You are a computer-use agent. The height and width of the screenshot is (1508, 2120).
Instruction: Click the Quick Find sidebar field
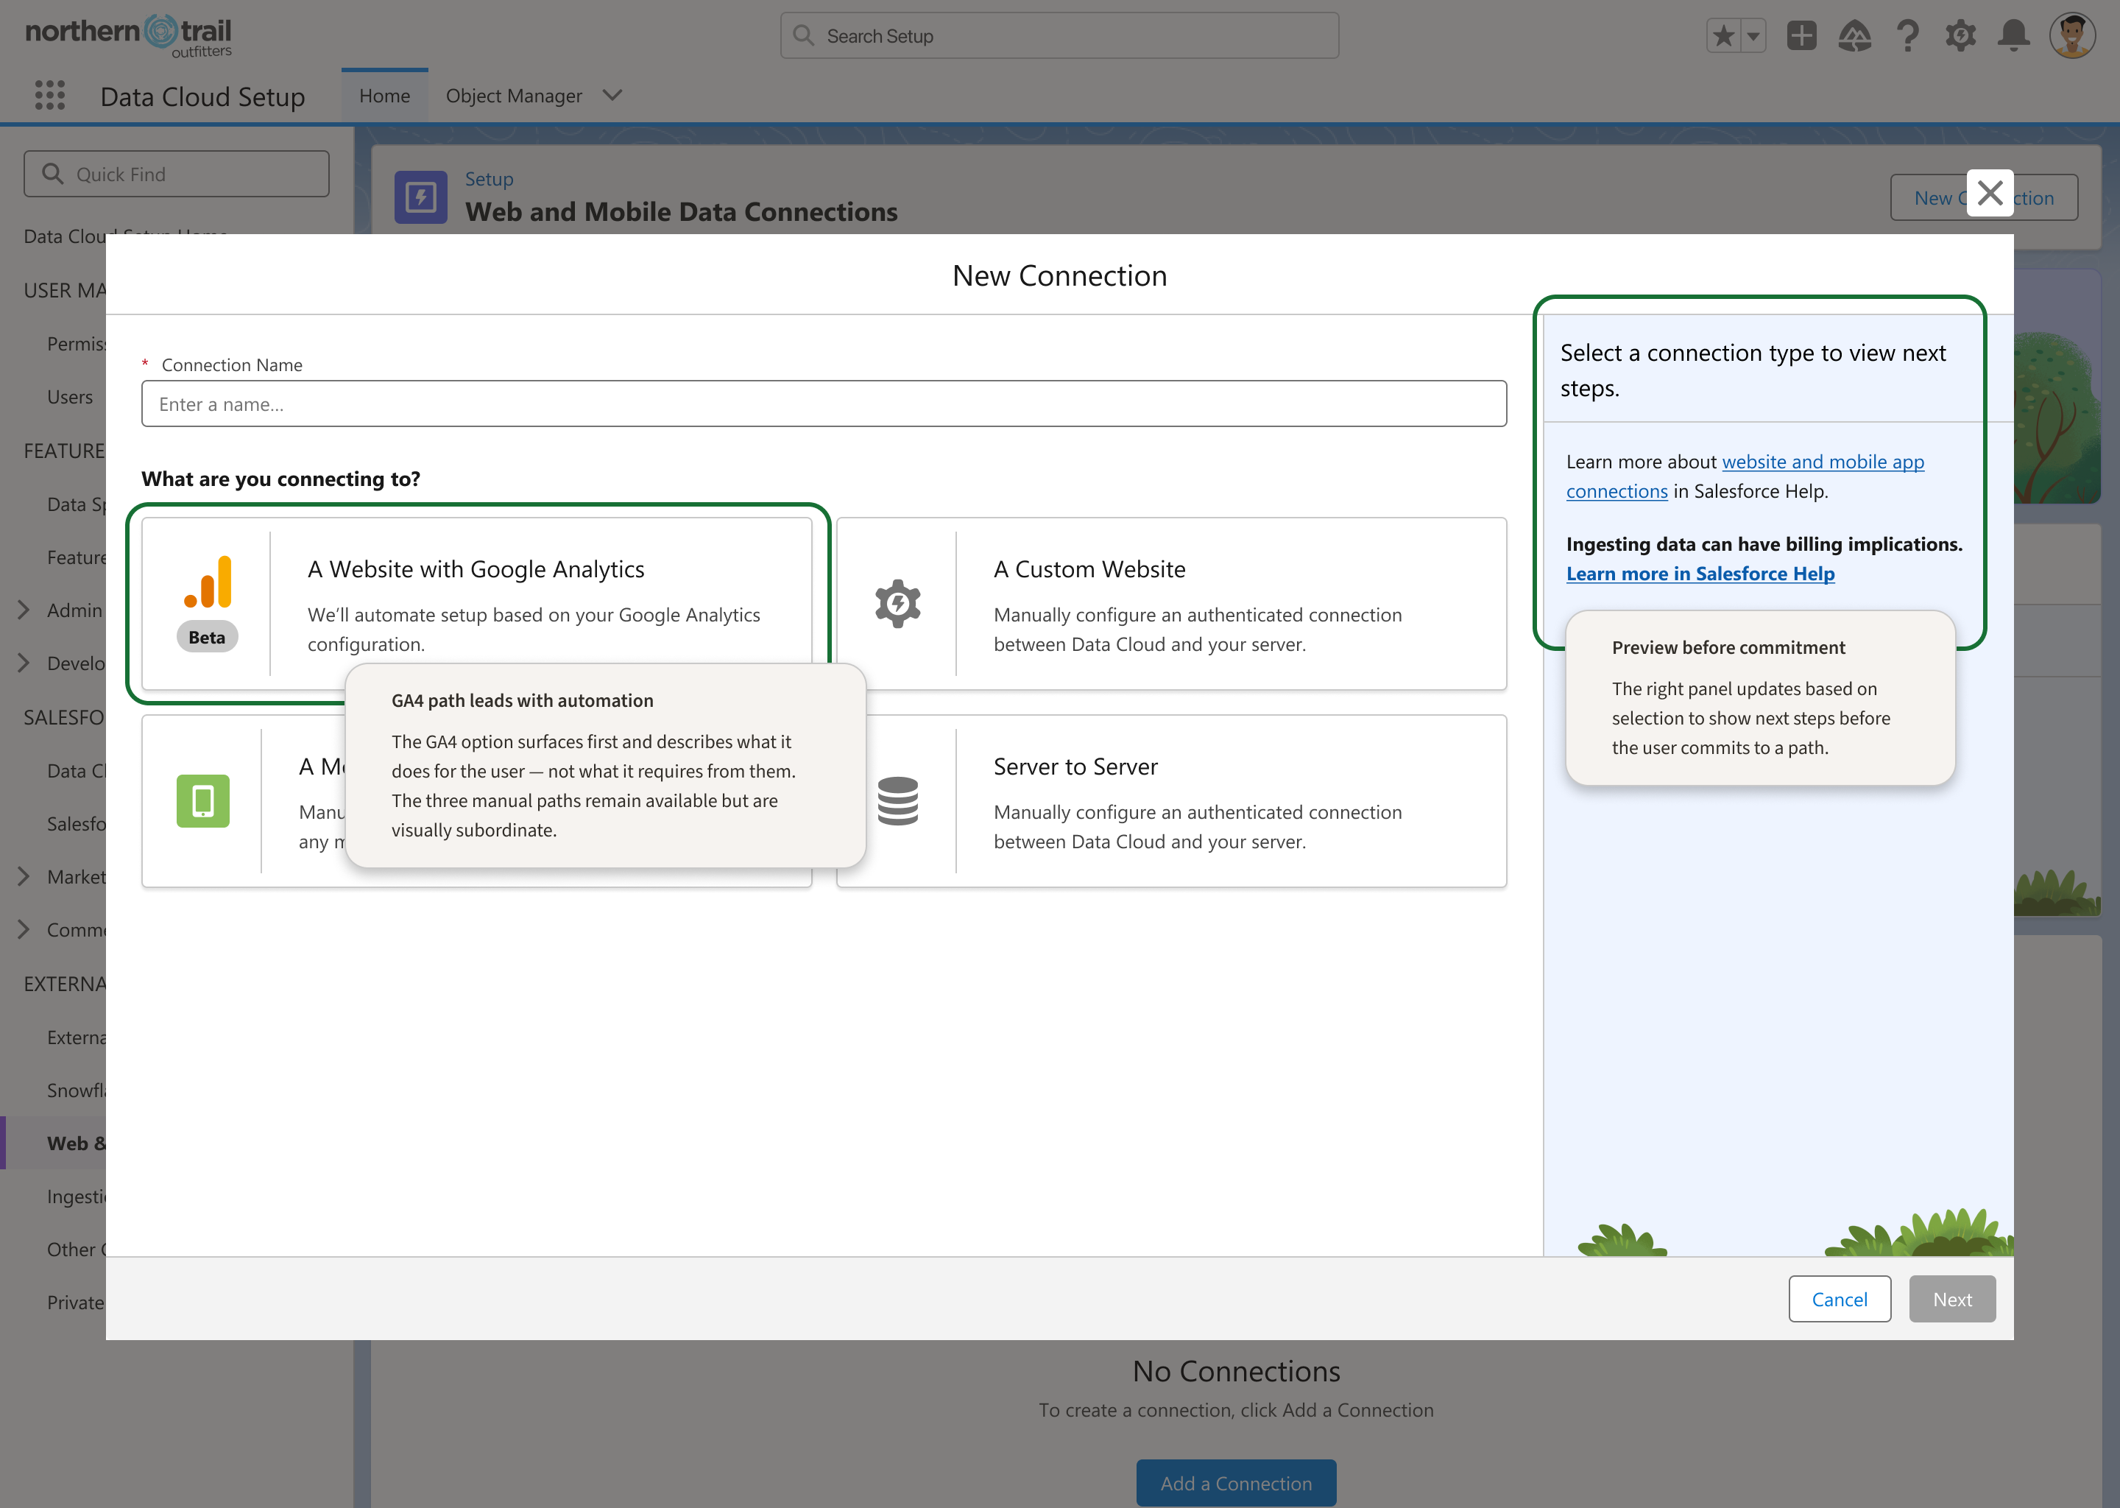pyautogui.click(x=177, y=175)
